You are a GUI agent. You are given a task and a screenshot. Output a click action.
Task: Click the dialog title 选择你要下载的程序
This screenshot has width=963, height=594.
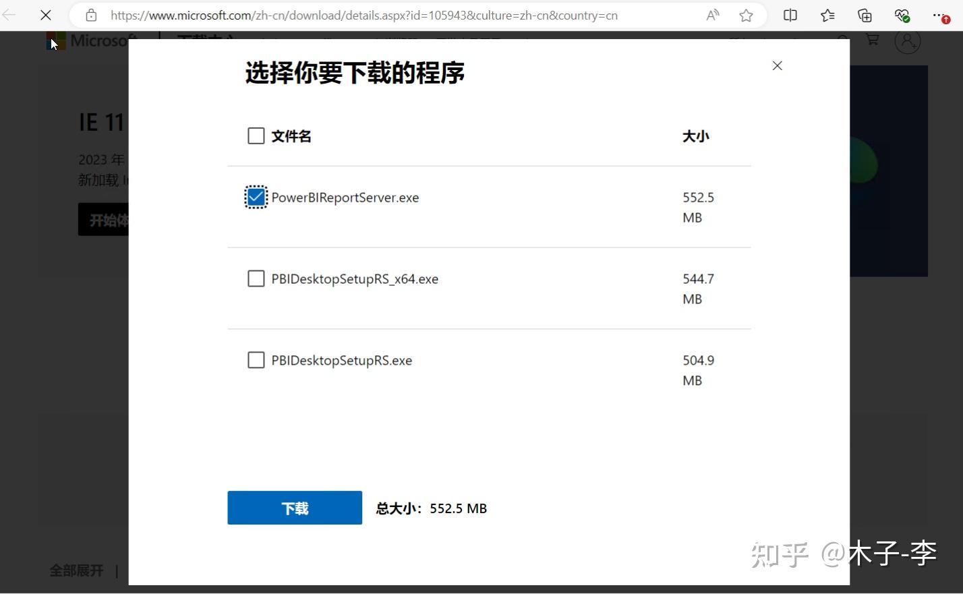pyautogui.click(x=355, y=73)
